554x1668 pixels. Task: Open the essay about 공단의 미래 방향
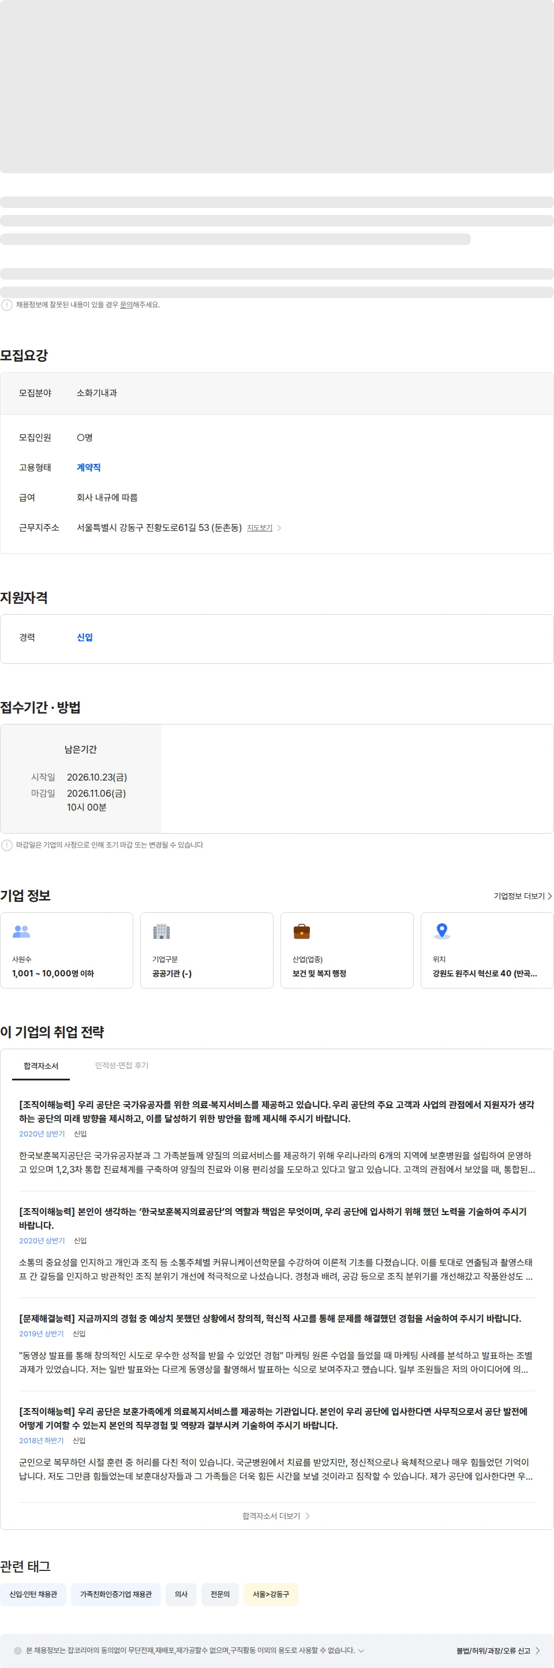(x=276, y=1112)
